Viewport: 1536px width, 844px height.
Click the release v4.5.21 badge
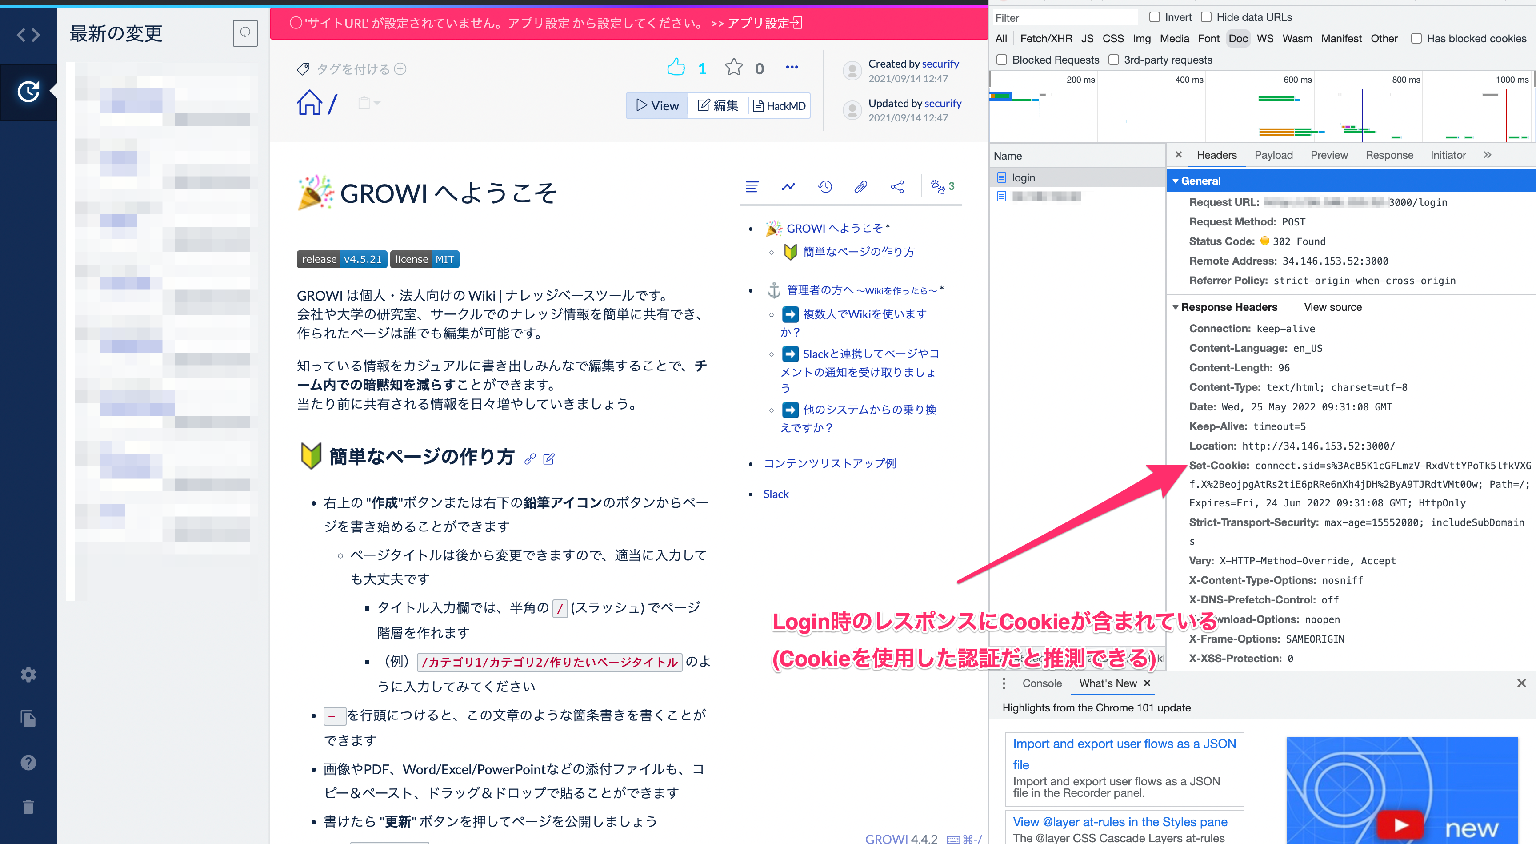342,259
